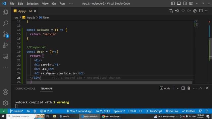Image resolution: width=212 pixels, height=119 pixels.
Task: Open the Explorer view in activity bar
Action: click(5, 13)
